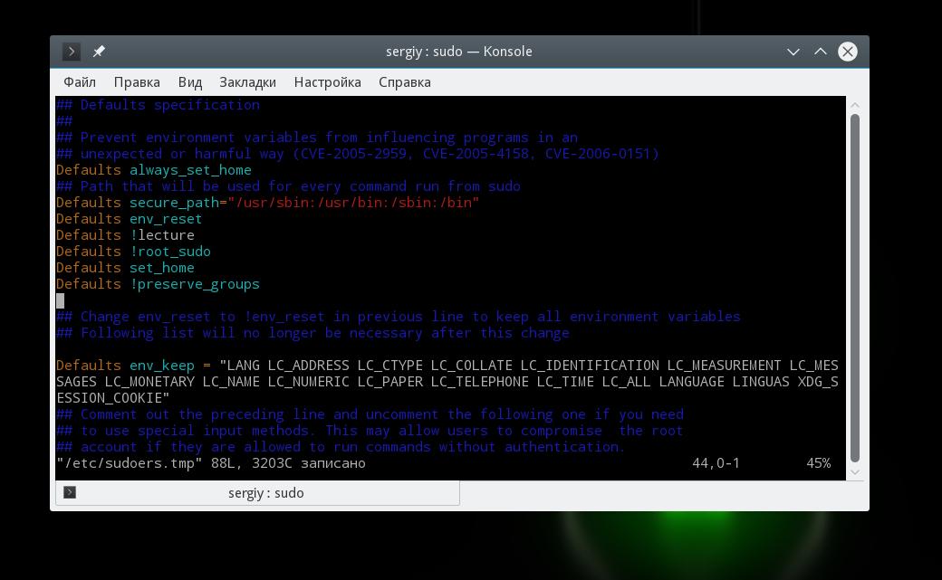Open the Закладки menu
942x580 pixels.
[x=247, y=82]
